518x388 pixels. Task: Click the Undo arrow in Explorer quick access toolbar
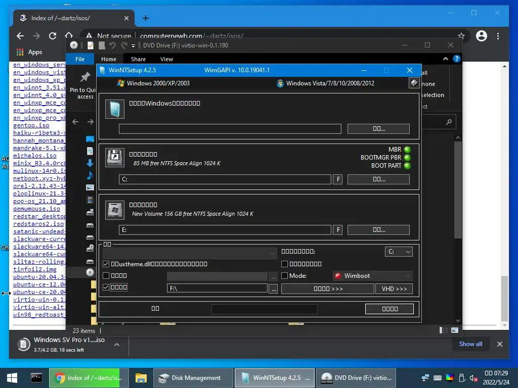[112, 45]
